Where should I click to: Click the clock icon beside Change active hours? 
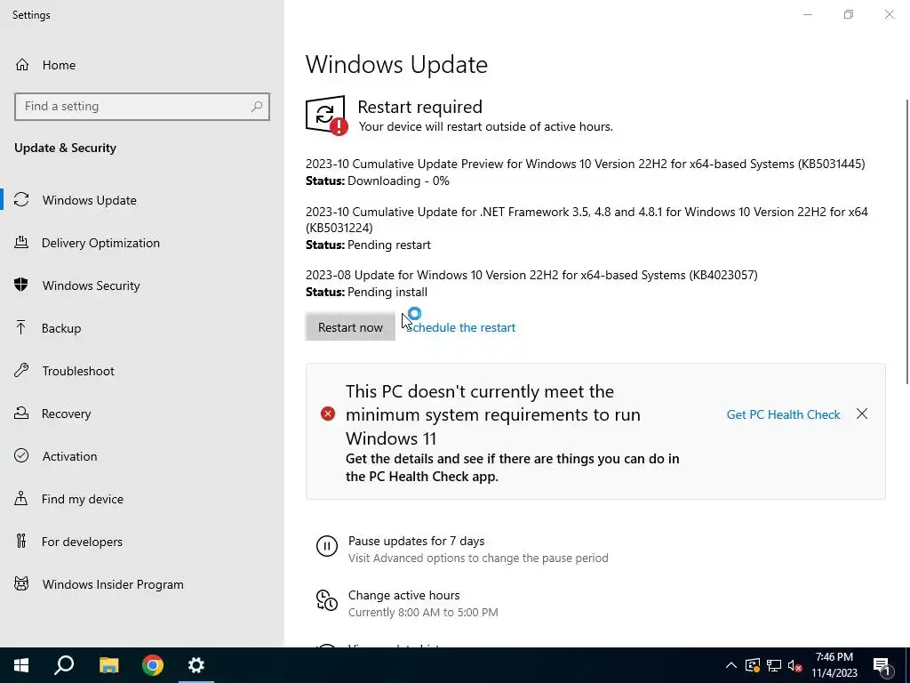pos(327,600)
